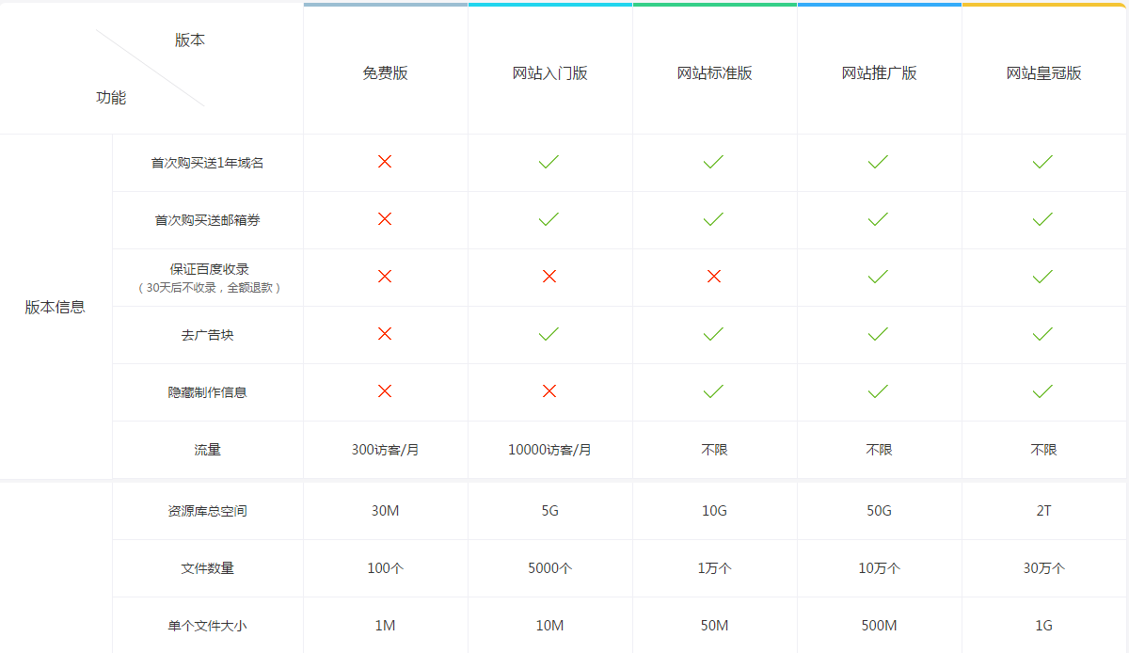The image size is (1129, 653).
Task: Click the 100个 file count value
Action: tap(386, 568)
